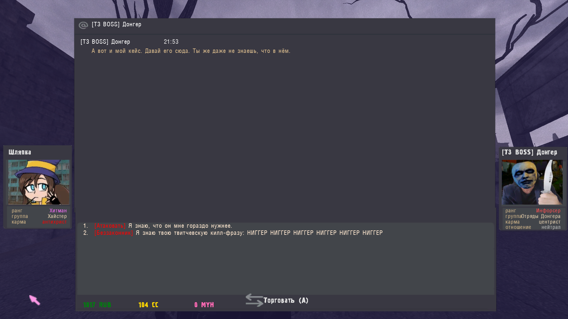Click the red [Атаковать] tag
The height and width of the screenshot is (319, 568).
click(110, 226)
